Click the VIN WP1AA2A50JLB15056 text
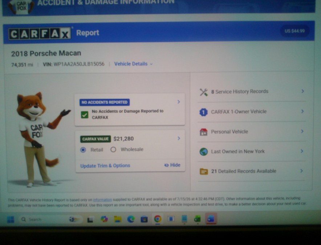Screen dimensions: 321x245 point(74,64)
